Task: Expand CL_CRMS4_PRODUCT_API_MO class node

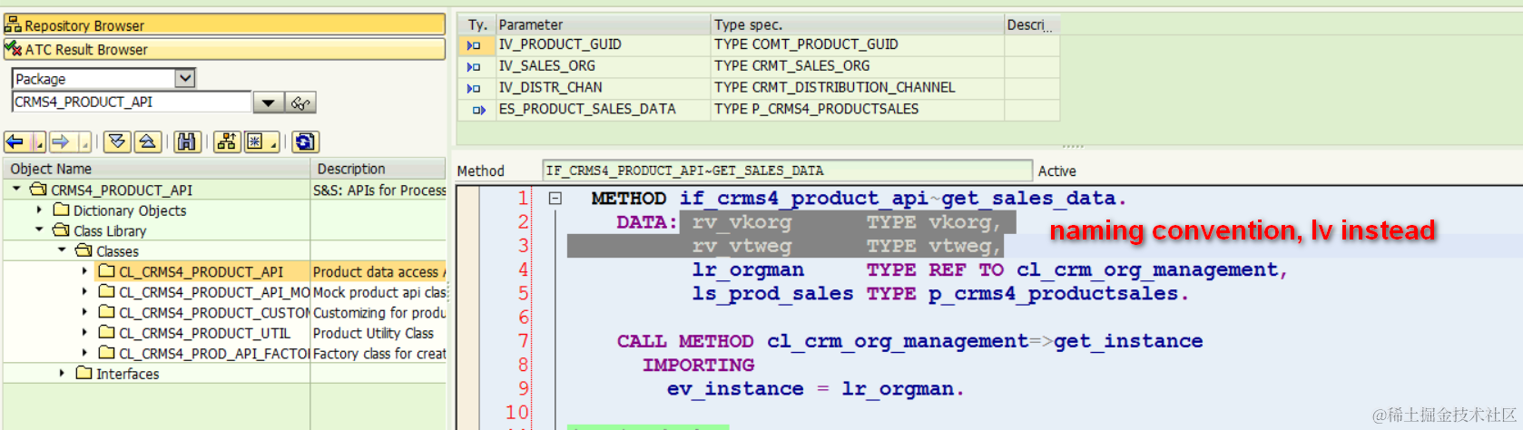Action: point(84,292)
